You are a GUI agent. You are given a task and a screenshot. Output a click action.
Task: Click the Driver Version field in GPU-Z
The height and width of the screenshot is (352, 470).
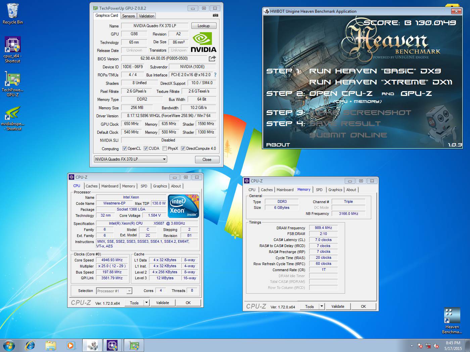(169, 116)
